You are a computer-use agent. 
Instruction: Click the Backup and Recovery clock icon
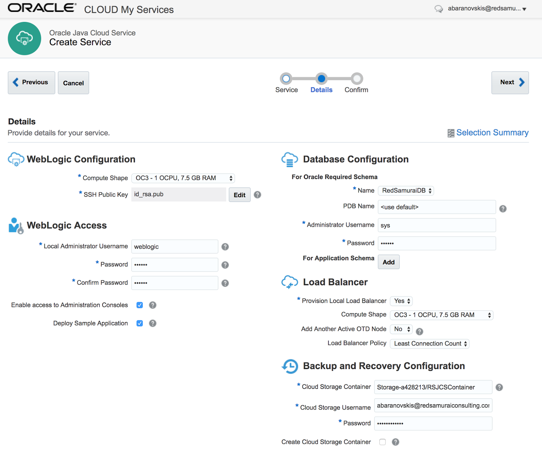tap(290, 366)
